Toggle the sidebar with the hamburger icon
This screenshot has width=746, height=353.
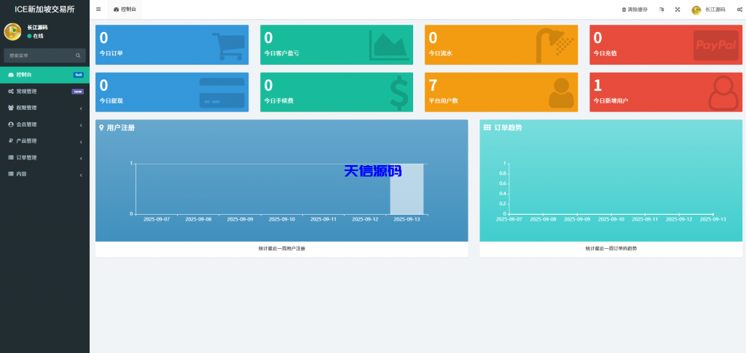pyautogui.click(x=98, y=9)
